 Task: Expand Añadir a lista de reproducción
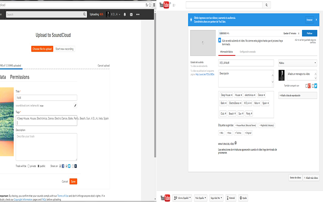tap(298, 95)
